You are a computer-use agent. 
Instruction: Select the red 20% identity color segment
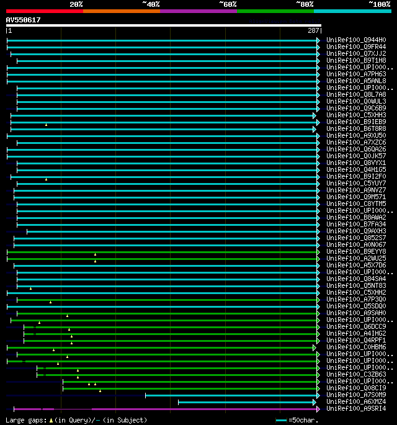pyautogui.click(x=45, y=11)
